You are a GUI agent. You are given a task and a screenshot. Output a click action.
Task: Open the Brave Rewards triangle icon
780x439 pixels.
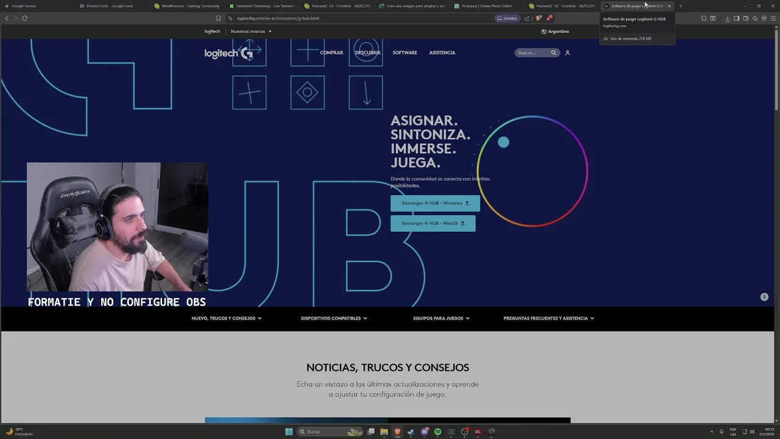click(x=549, y=18)
